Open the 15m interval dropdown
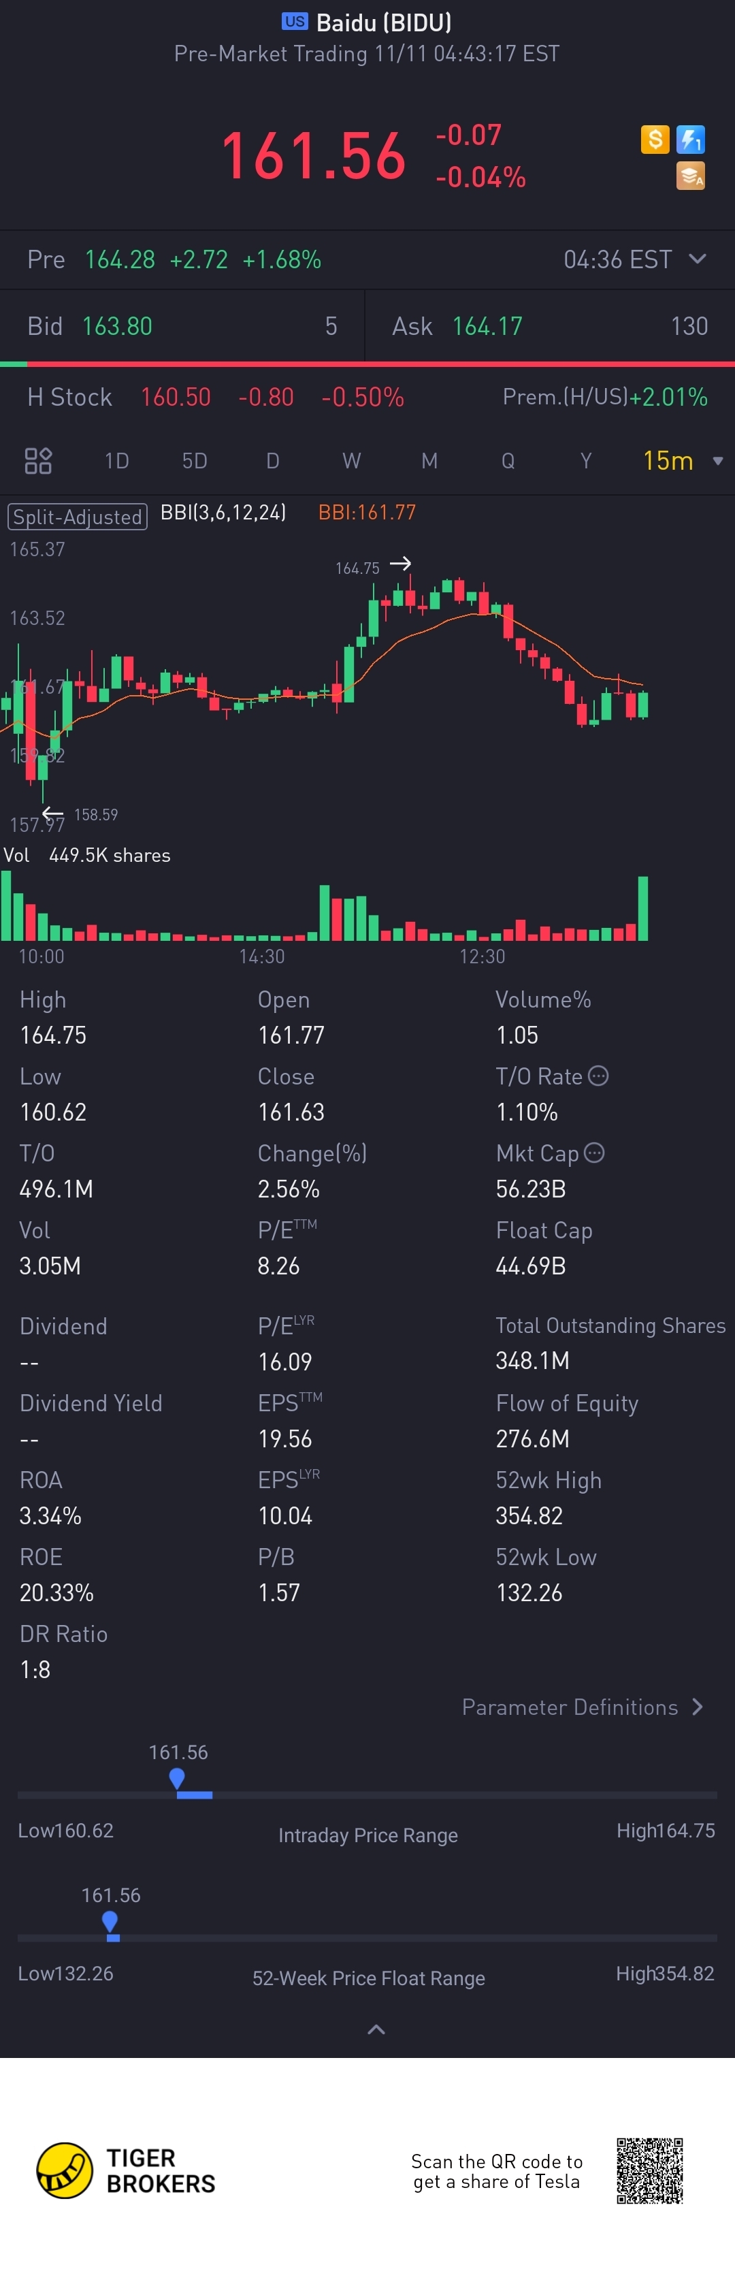The width and height of the screenshot is (735, 2284). [683, 460]
